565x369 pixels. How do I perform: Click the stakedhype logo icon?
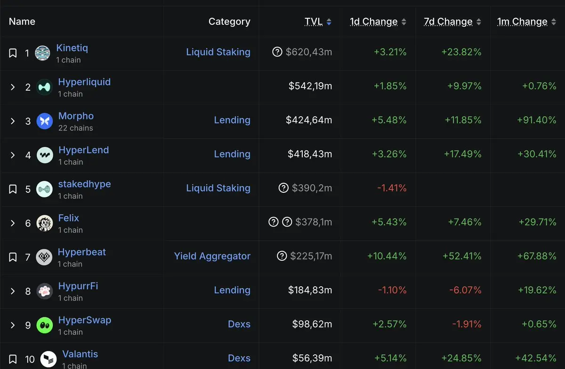point(44,189)
